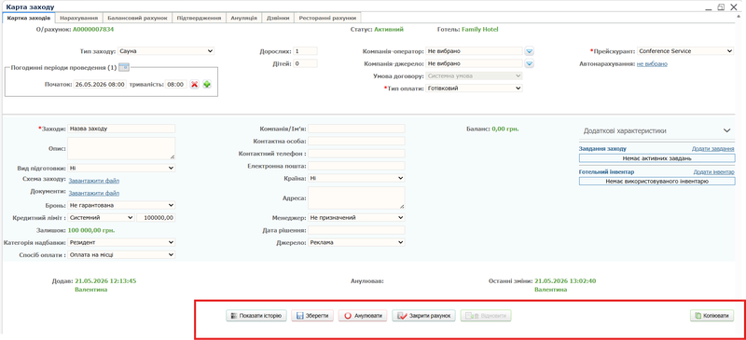746x340 pixels.
Task: Select Картка заходів tab
Action: [x=29, y=18]
